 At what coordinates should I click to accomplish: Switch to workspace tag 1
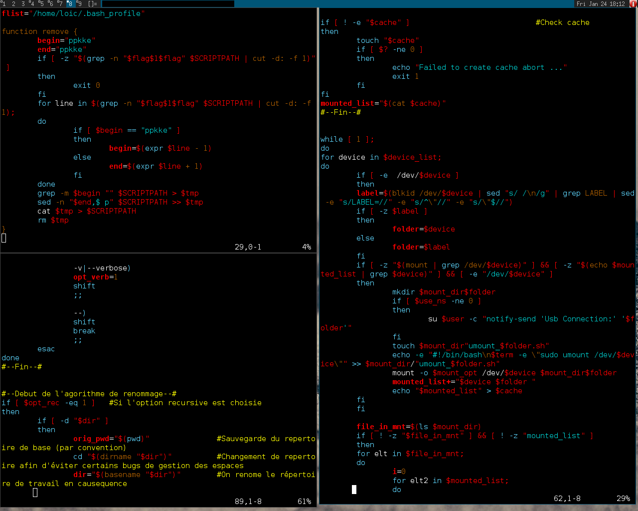3,3
